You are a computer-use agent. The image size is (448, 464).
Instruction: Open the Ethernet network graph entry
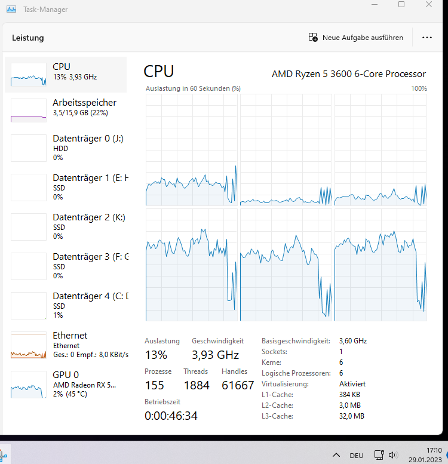click(66, 345)
